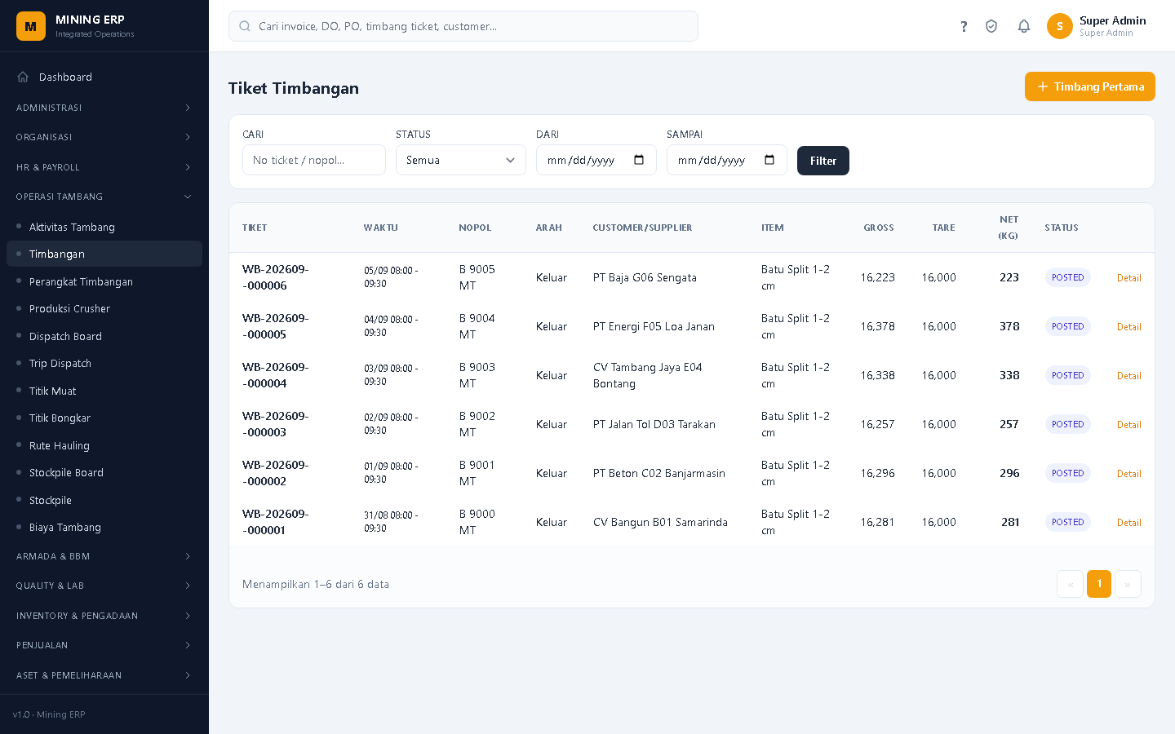The height and width of the screenshot is (734, 1175).
Task: Select Timbangan in the sidebar
Action: click(104, 254)
